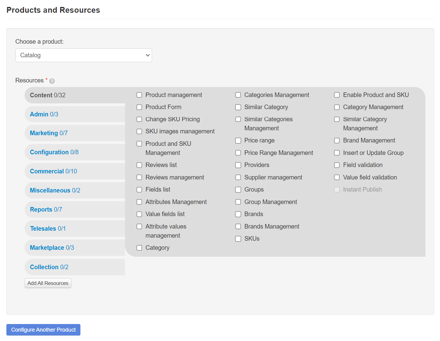The width and height of the screenshot is (440, 341).
Task: Enable the Change SKU Pricing checkbox
Action: pyautogui.click(x=139, y=119)
